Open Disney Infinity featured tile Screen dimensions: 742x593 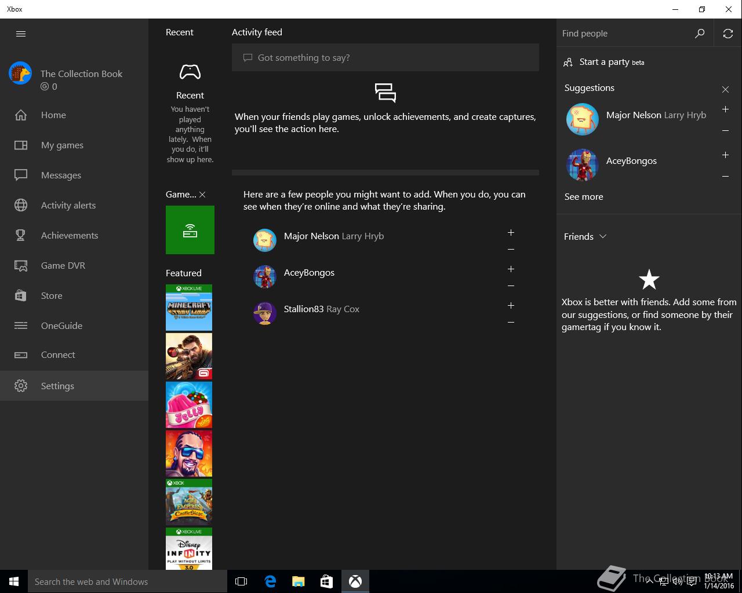[189, 548]
